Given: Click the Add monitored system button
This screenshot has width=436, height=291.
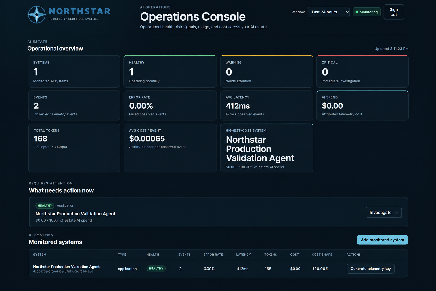Looking at the screenshot, I should (382, 240).
